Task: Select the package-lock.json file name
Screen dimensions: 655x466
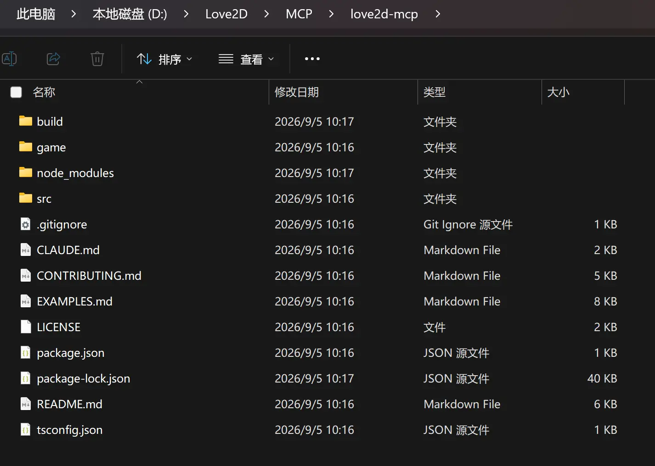Action: tap(84, 378)
